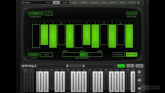Image resolution: width=165 pixels, height=93 pixels.
Task: Play the A2 key
Action: pos(79,81)
